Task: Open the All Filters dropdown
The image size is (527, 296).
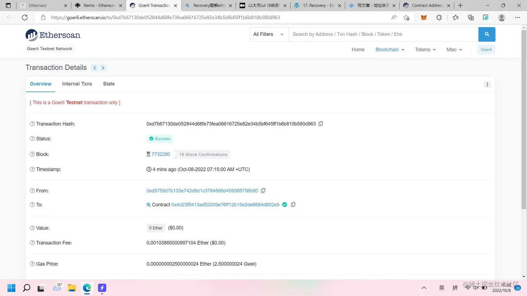Action: click(269, 34)
